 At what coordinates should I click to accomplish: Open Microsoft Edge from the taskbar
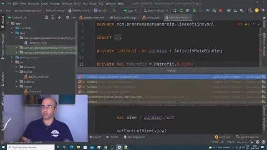coord(71,147)
